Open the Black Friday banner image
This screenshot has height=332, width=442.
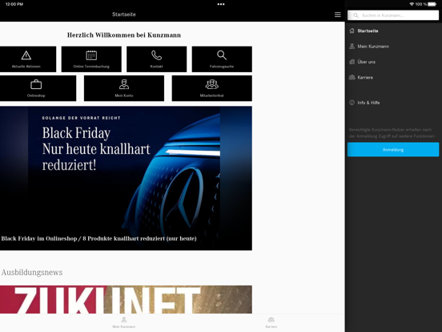126,178
